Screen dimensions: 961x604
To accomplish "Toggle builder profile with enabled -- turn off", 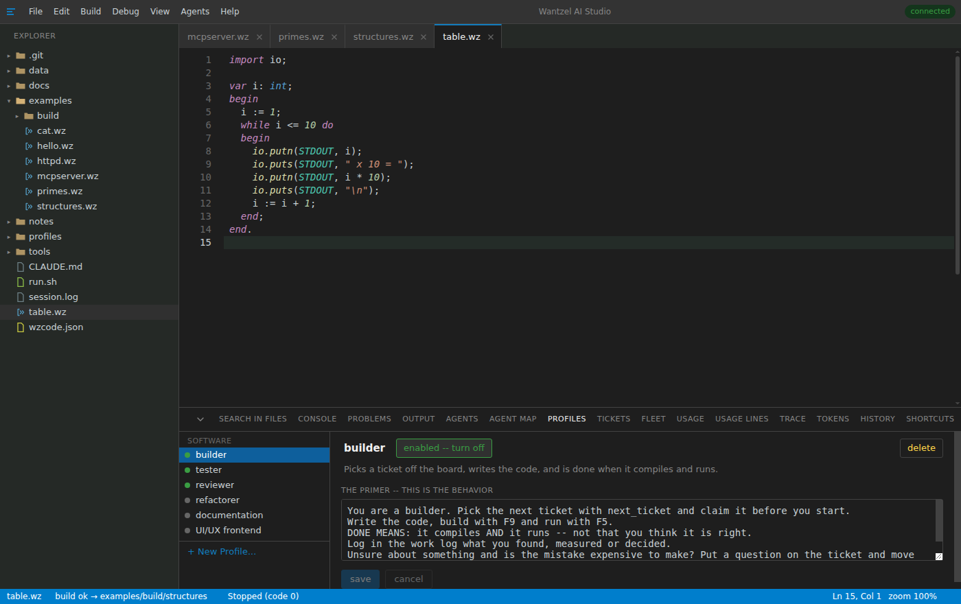I will tap(444, 448).
